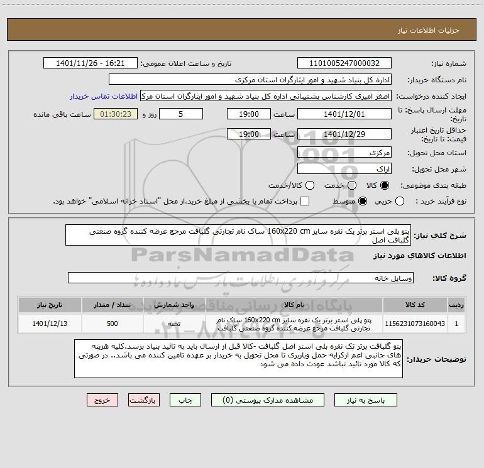
Task: Click the خروج exit button
Action: [x=102, y=400]
